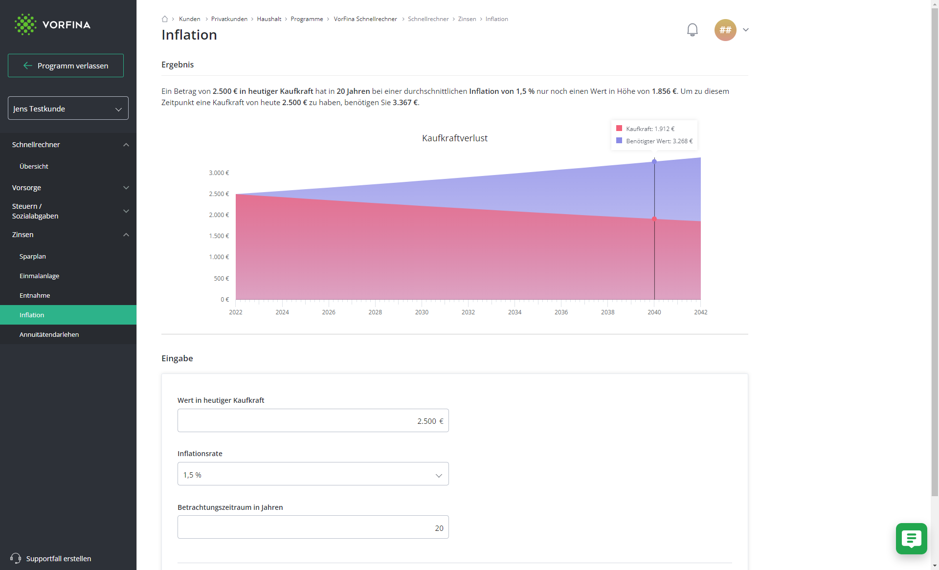The height and width of the screenshot is (570, 939).
Task: Click the Inflation breadcrumb at the end
Action: [x=497, y=19]
